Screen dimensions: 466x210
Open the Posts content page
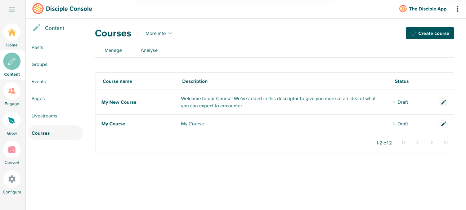tap(37, 47)
